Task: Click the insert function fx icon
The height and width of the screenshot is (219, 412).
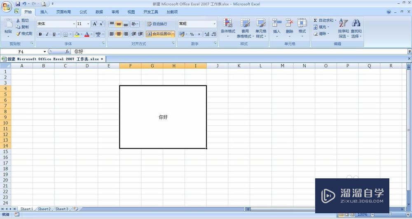Action: point(67,52)
